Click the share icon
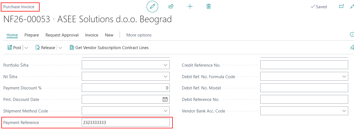The width and height of the screenshot is (354, 130). click(171, 6)
